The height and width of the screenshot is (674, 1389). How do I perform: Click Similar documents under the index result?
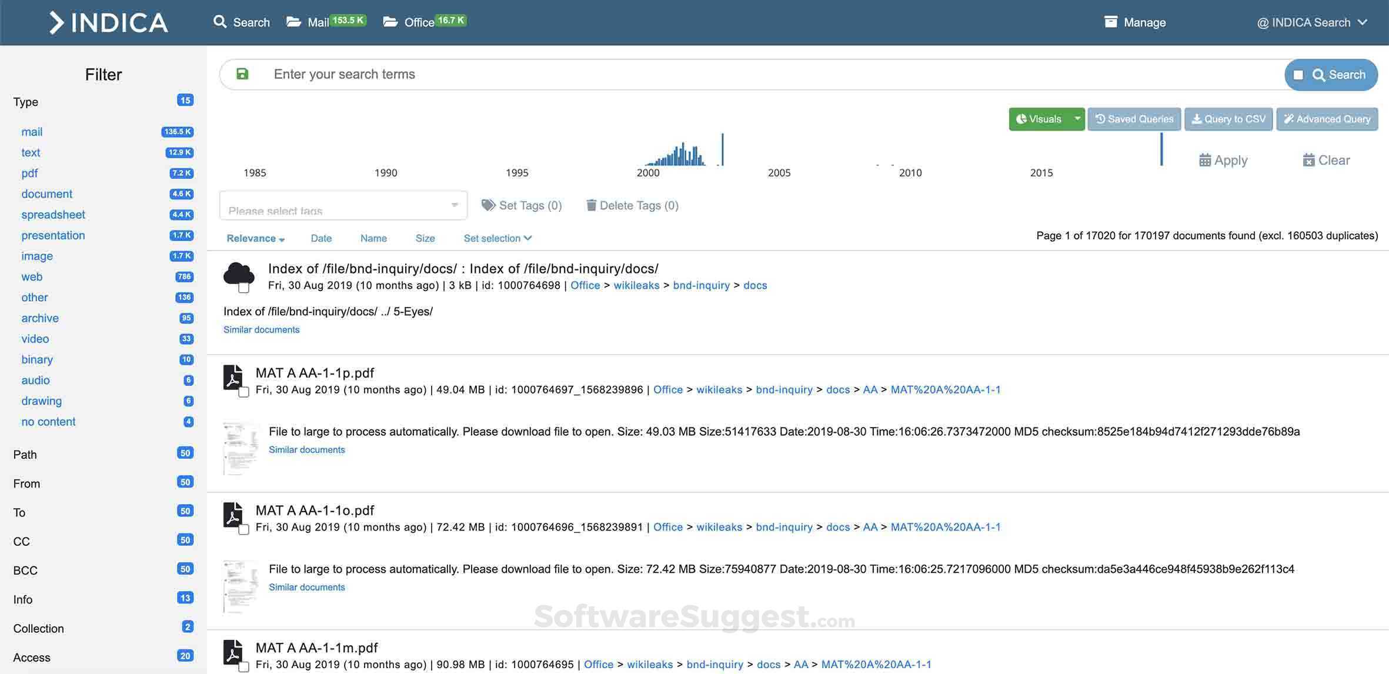pyautogui.click(x=261, y=329)
